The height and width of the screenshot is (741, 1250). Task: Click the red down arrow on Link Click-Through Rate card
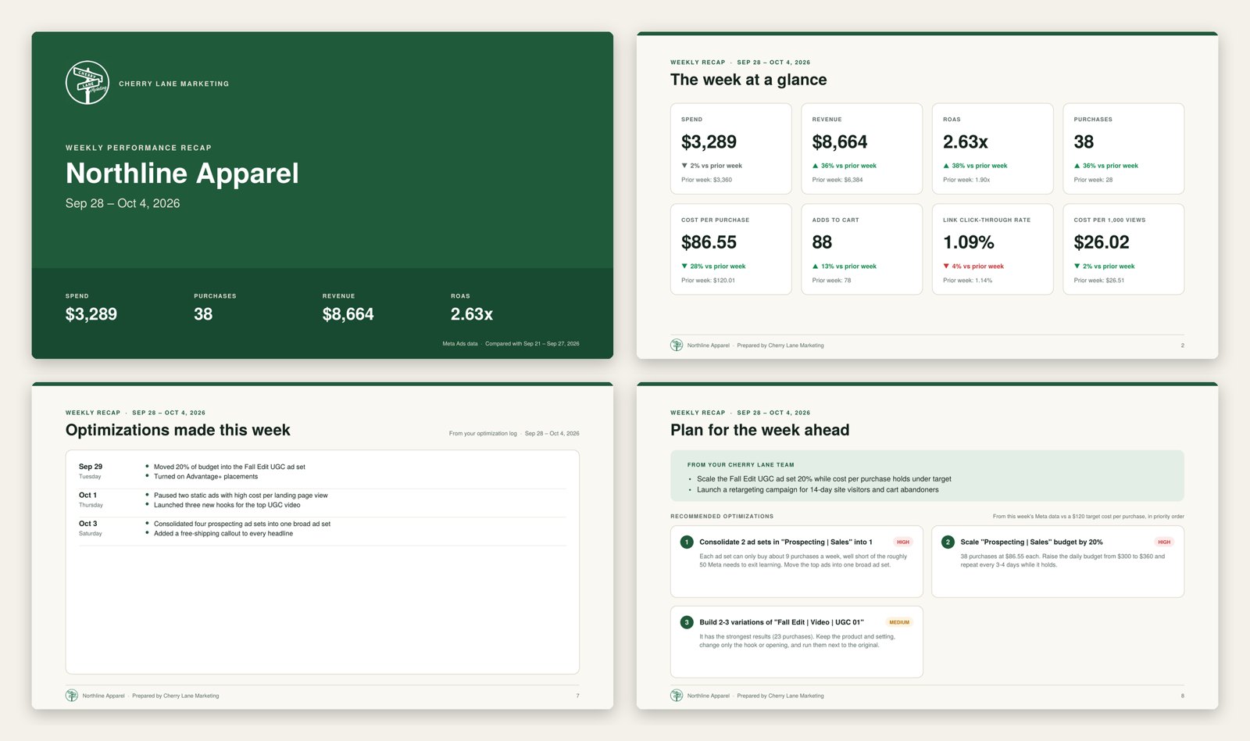(946, 267)
